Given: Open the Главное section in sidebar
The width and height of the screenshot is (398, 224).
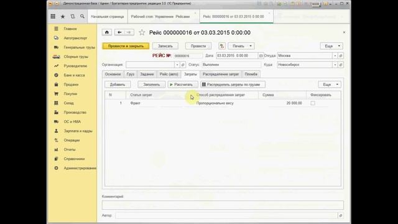Looking at the screenshot, I should [70, 29].
